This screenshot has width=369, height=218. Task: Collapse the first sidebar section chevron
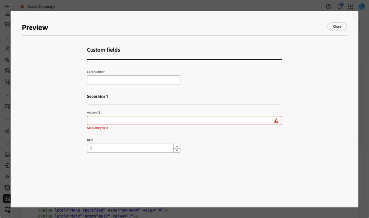(x=7, y=38)
